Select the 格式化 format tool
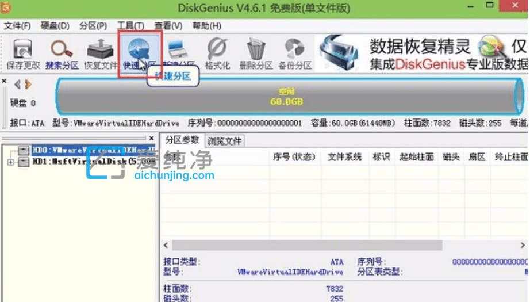 (x=217, y=54)
